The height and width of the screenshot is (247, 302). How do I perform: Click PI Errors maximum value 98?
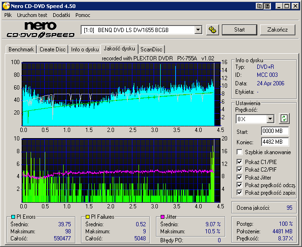click(x=68, y=231)
